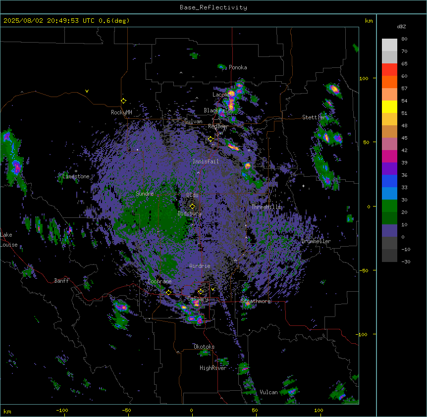
Task: Click the dBZ legend heading
Action: 401,26
